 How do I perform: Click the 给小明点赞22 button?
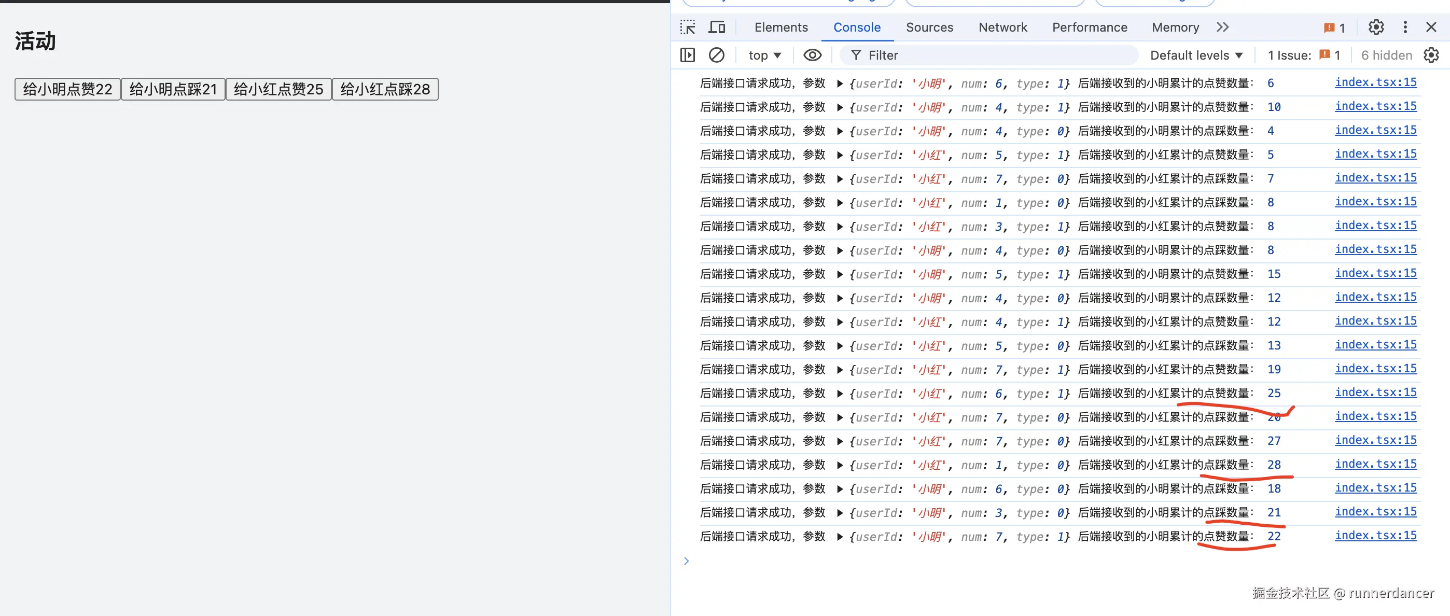[x=67, y=89]
